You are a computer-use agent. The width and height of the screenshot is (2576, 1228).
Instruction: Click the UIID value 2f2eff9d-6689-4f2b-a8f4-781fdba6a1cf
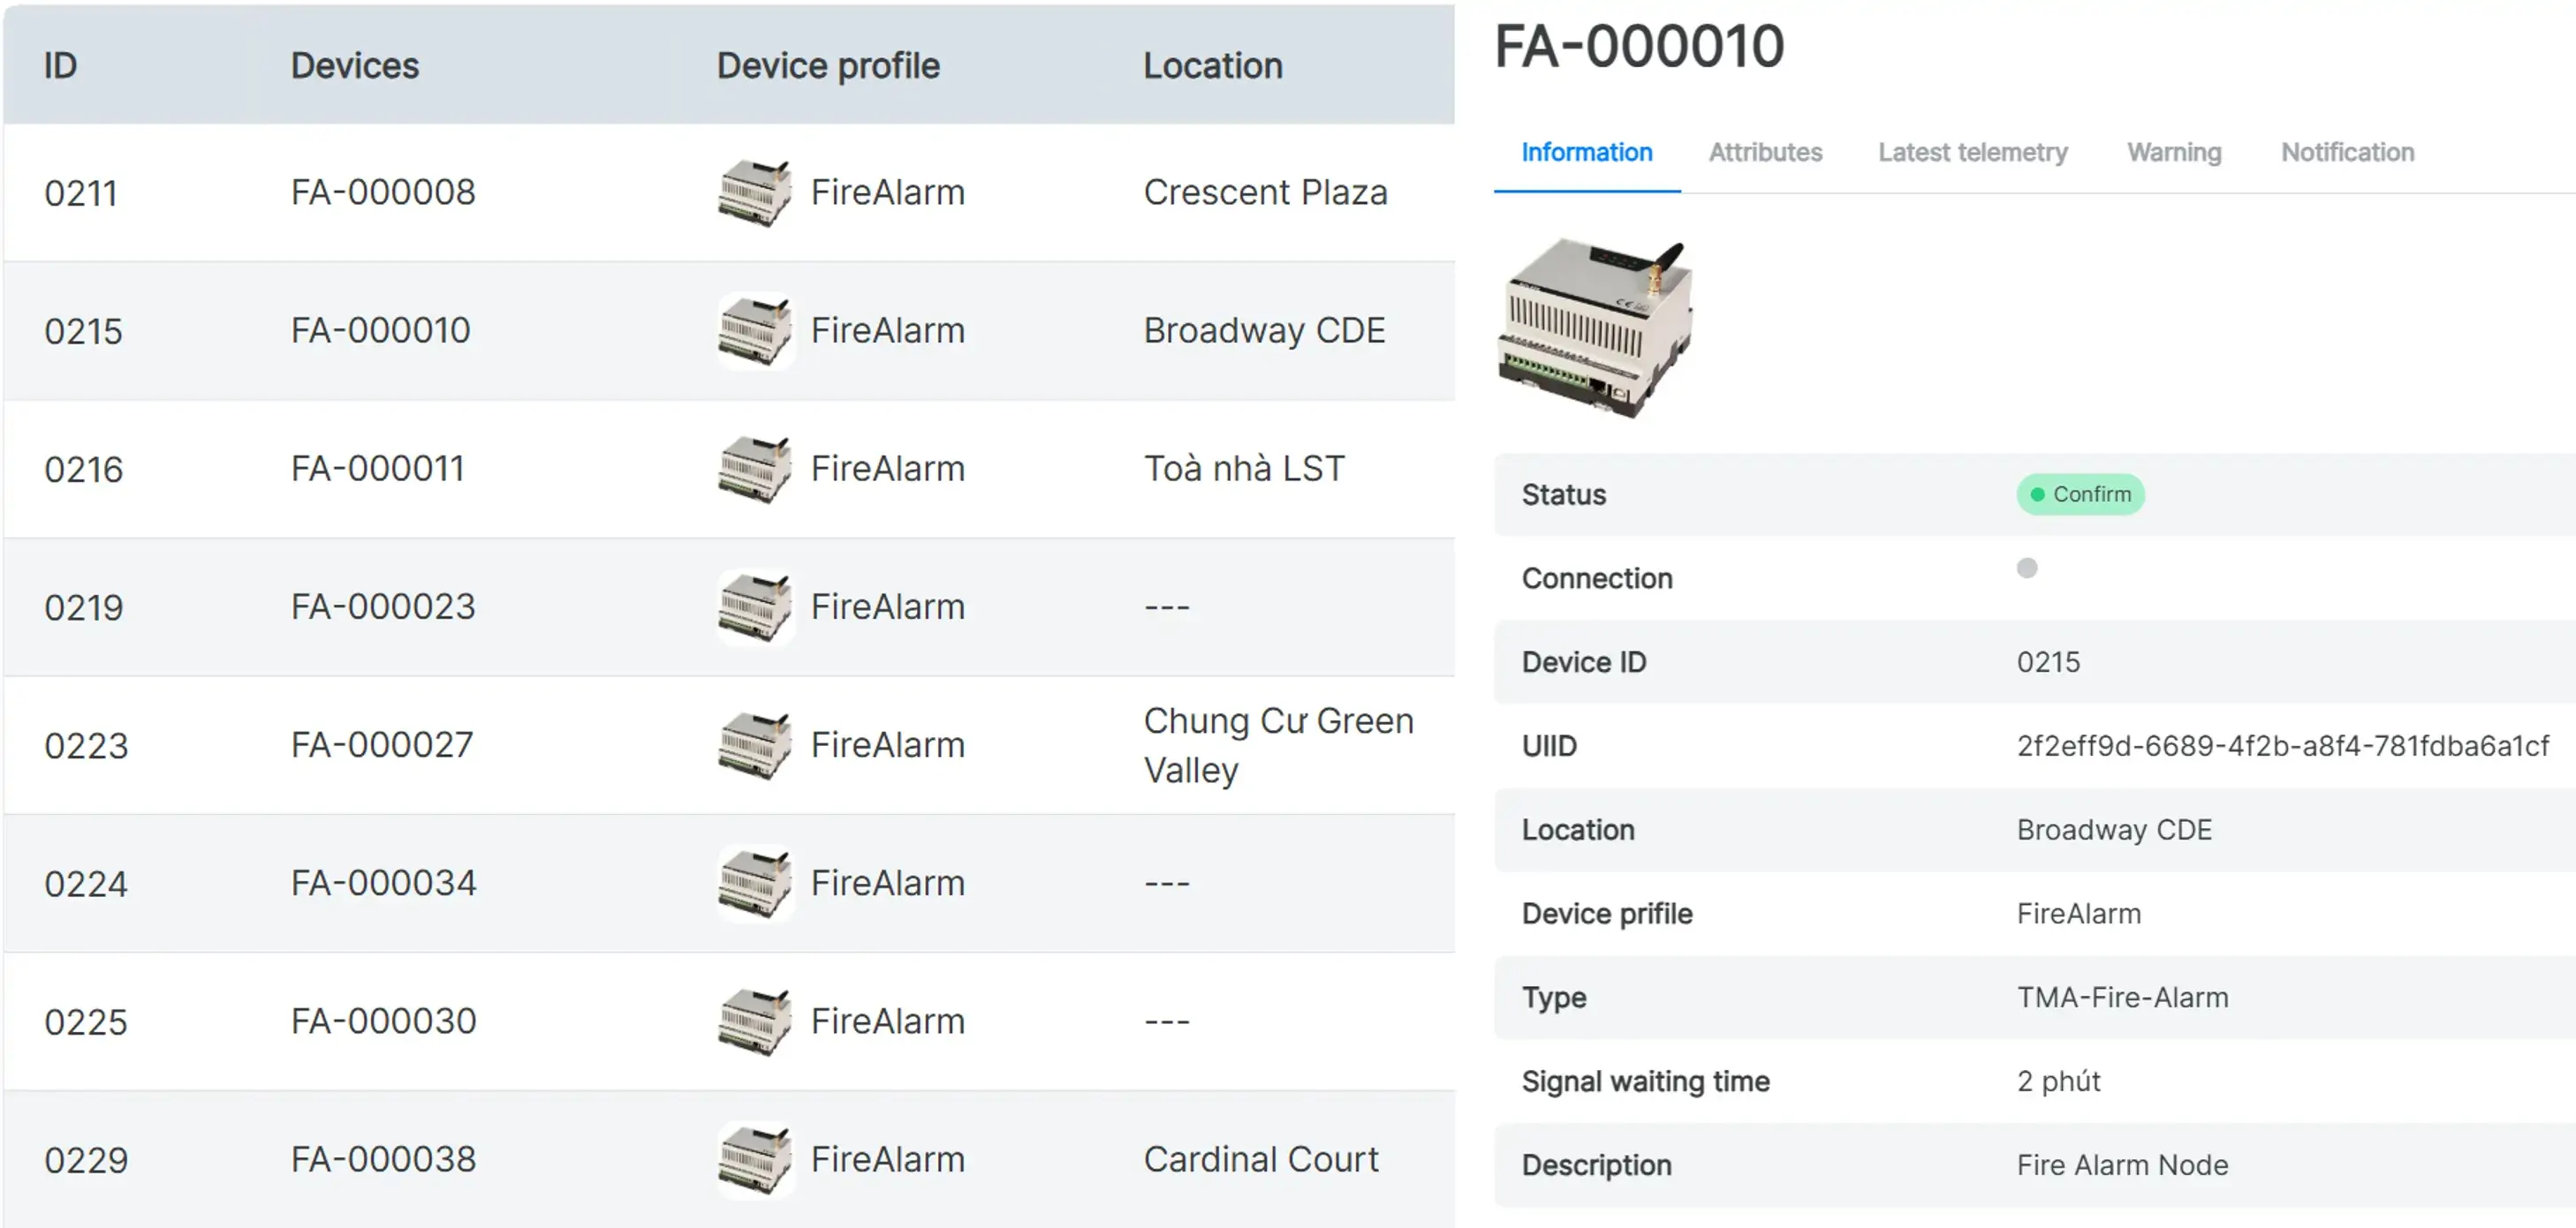click(x=2284, y=745)
